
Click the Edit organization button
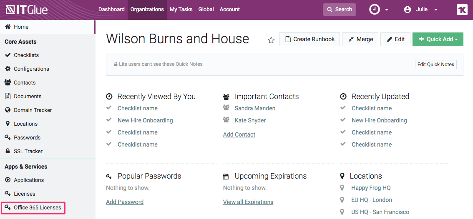(x=395, y=39)
